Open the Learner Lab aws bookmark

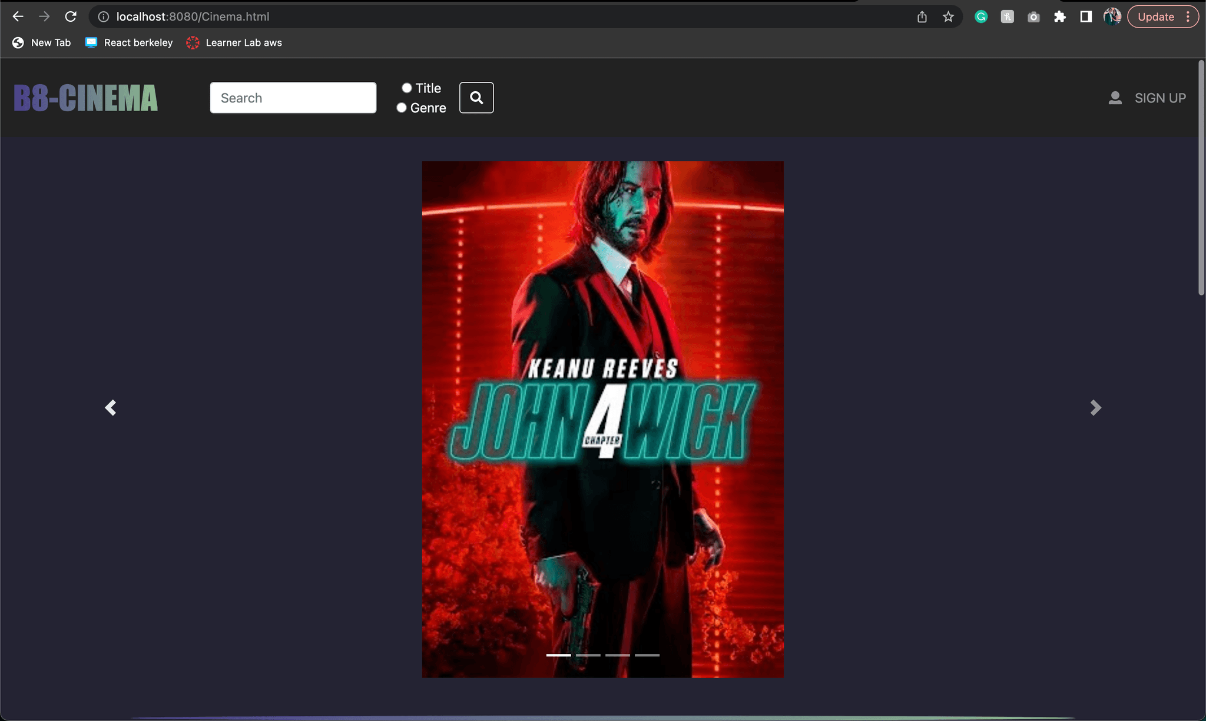click(x=234, y=42)
